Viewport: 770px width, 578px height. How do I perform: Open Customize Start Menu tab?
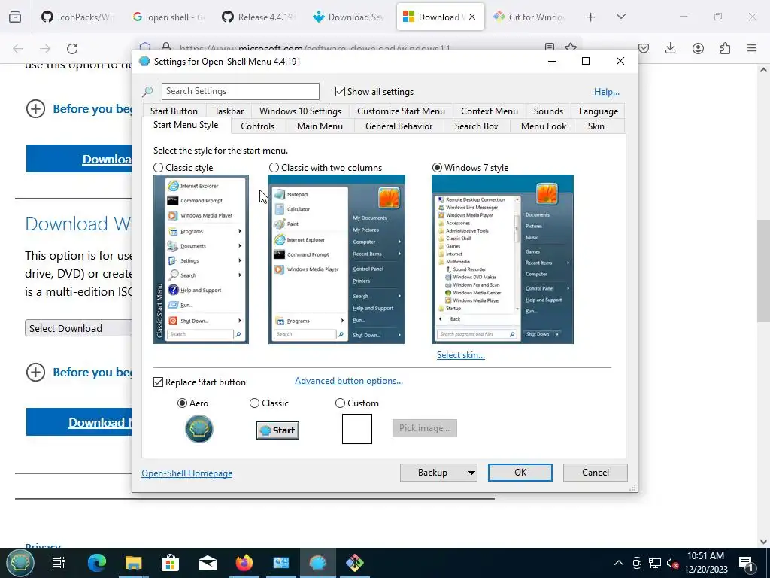tap(401, 111)
